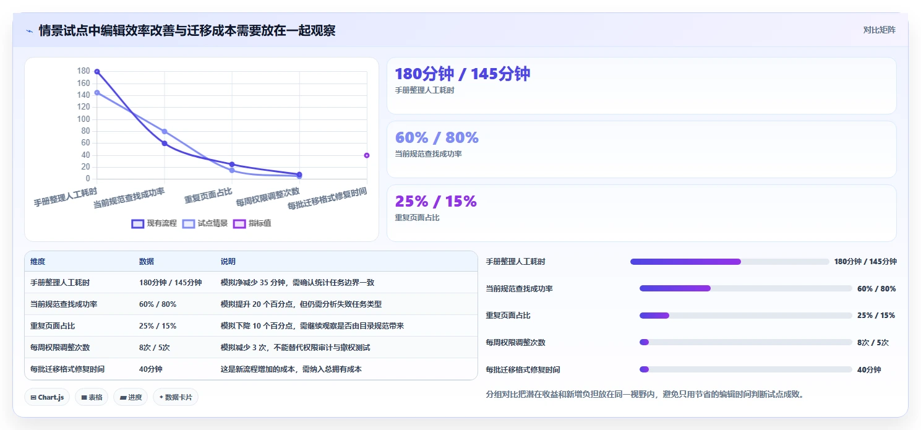Click the note 这是新流程增加的成本

click(291, 369)
